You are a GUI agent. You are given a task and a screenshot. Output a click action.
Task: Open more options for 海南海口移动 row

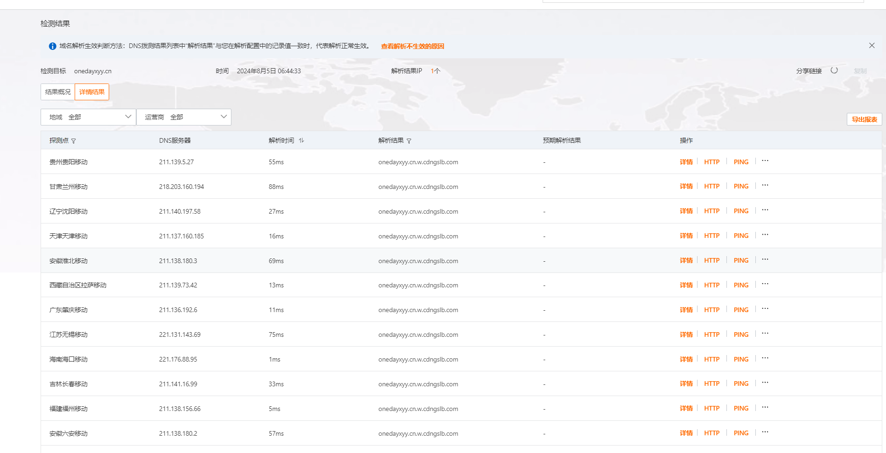pos(765,358)
